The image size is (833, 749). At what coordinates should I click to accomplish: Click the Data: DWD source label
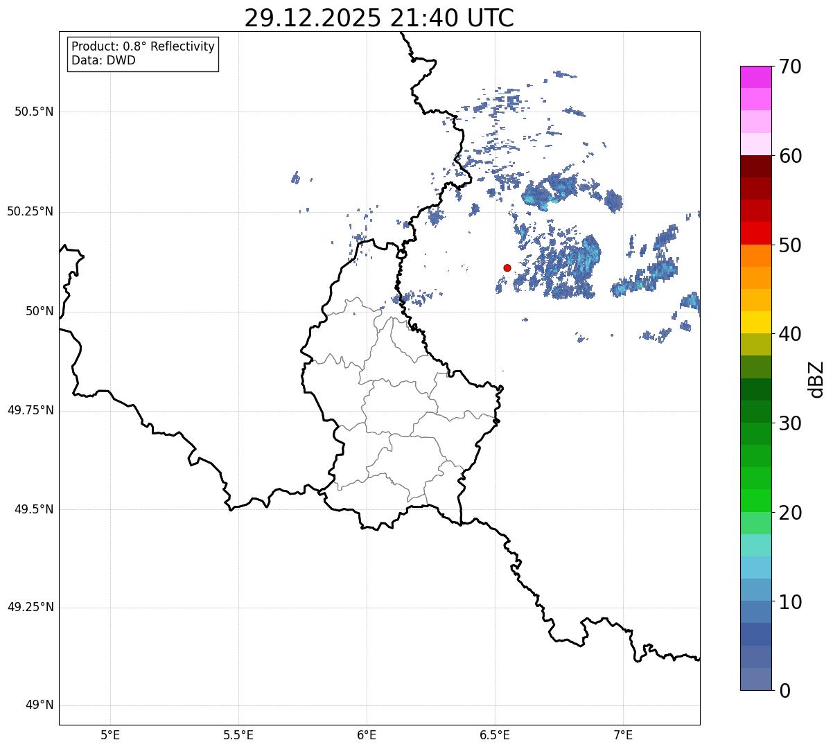pos(103,60)
